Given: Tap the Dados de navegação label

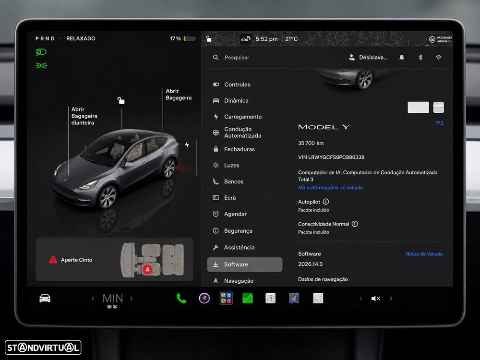Looking at the screenshot, I should (x=323, y=279).
